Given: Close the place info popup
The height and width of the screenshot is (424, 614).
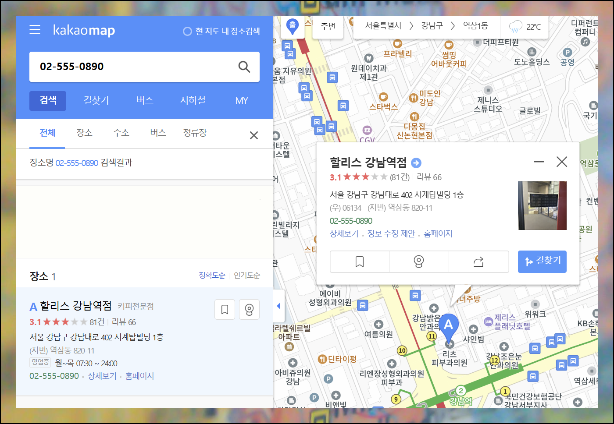Looking at the screenshot, I should click(562, 162).
